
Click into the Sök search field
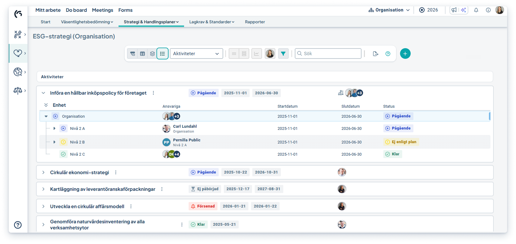point(331,54)
